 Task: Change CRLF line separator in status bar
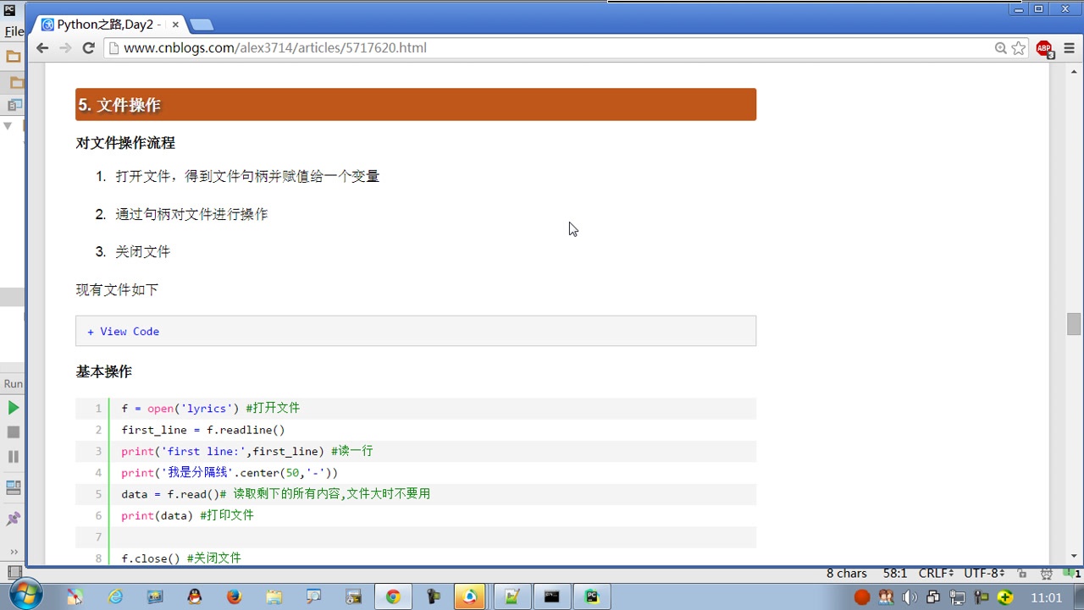coord(937,574)
